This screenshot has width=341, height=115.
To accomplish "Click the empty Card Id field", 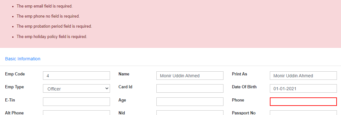I will click(190, 89).
